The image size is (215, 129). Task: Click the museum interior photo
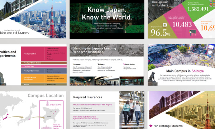pos(82,81)
